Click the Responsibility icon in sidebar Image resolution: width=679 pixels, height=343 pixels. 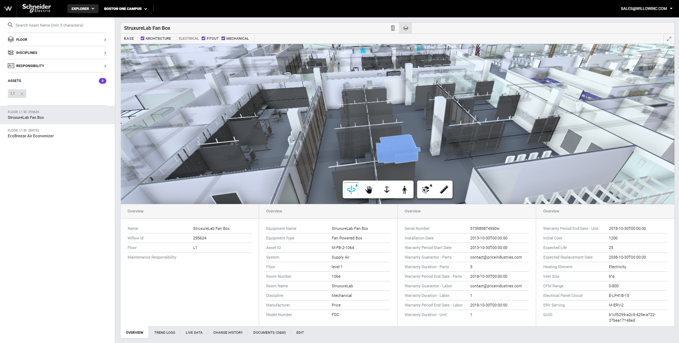coord(11,66)
